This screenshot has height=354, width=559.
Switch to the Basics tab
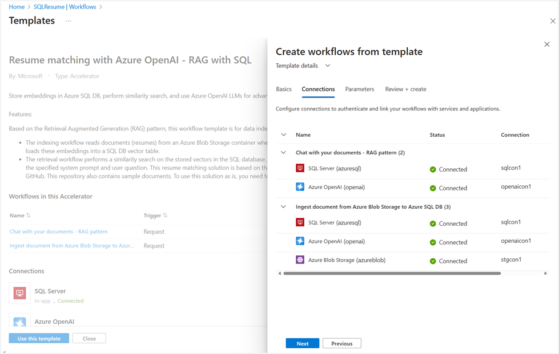pos(284,89)
